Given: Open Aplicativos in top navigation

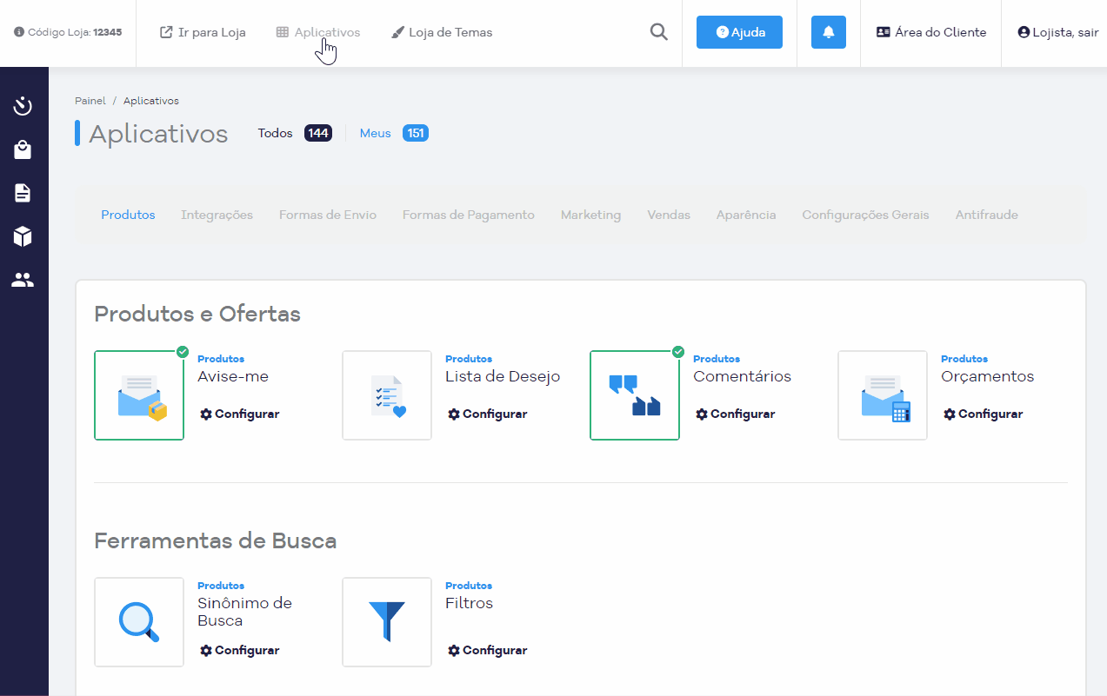Looking at the screenshot, I should tap(318, 32).
